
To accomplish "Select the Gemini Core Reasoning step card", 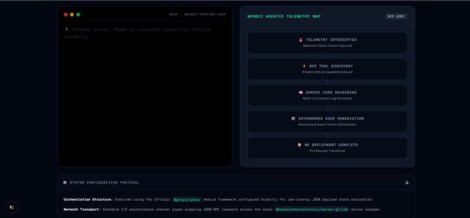I will 327,95.
